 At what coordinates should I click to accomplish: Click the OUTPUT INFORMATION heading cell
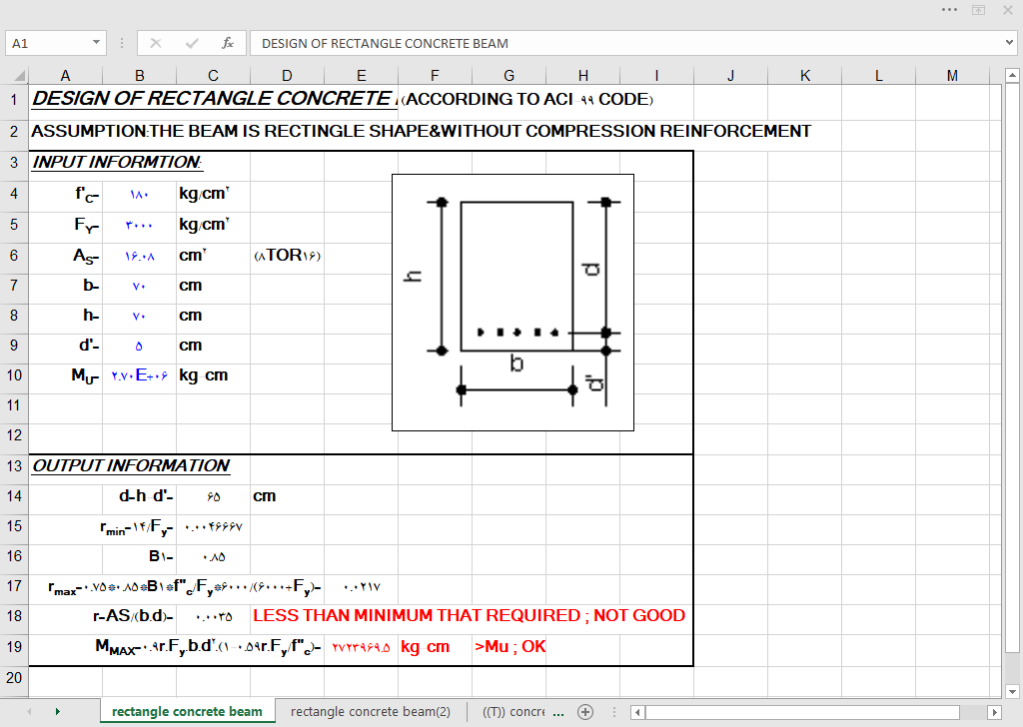click(x=131, y=465)
